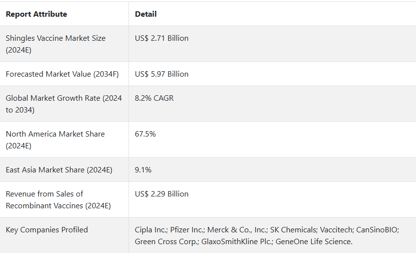Click the 8.2% CAGR value
The width and height of the screenshot is (416, 253).
click(x=154, y=98)
